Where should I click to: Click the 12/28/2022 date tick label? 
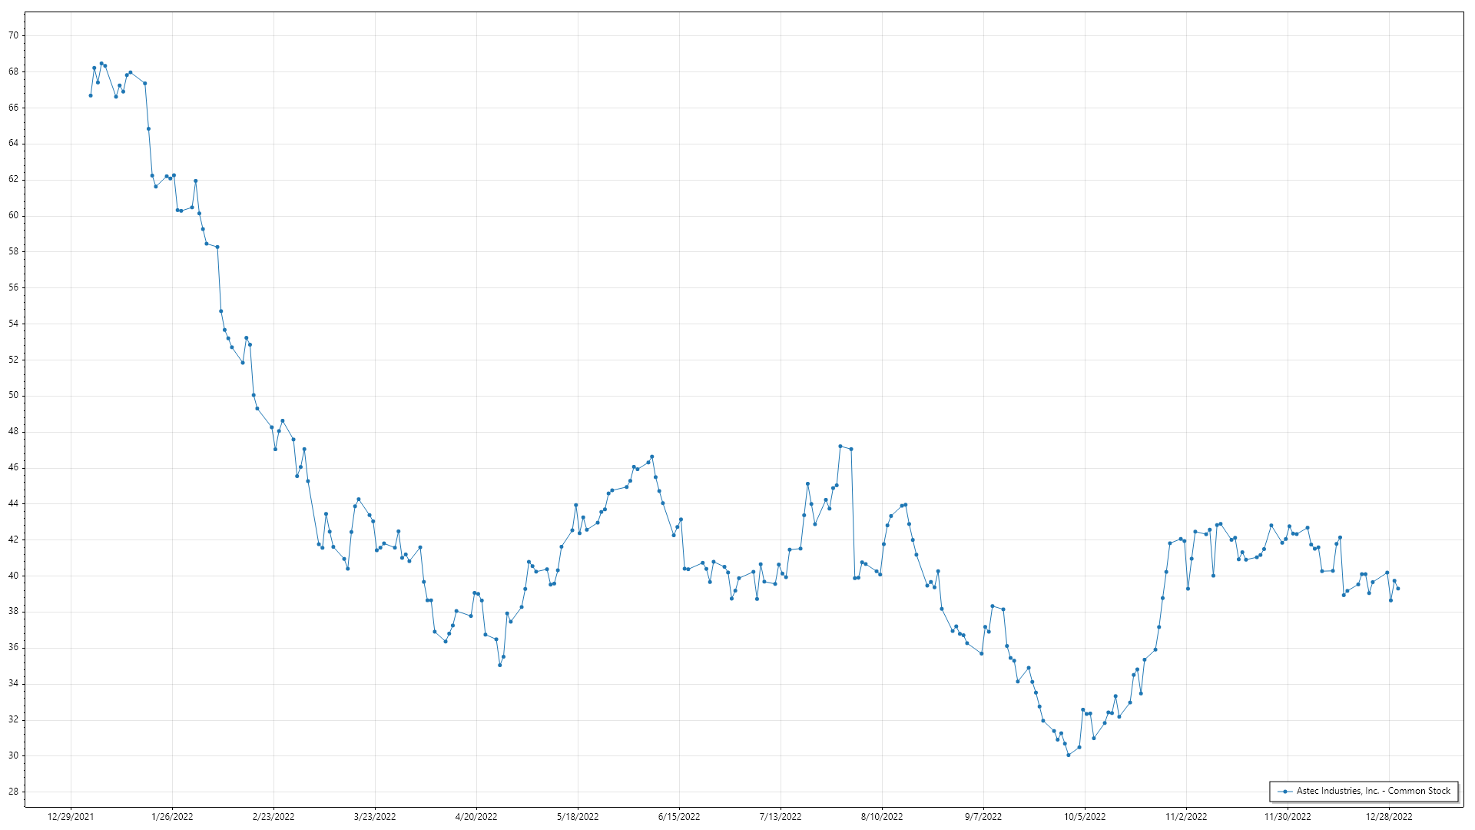pyautogui.click(x=1389, y=816)
